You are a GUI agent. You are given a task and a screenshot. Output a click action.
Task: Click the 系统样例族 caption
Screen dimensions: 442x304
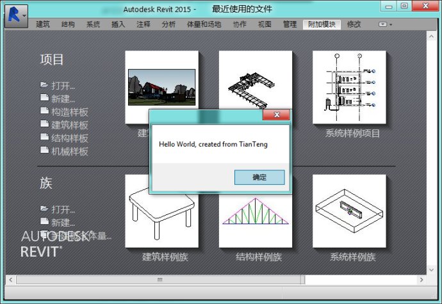click(353, 257)
